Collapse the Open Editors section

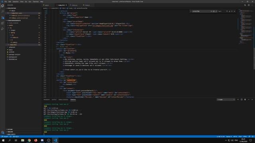point(12,8)
